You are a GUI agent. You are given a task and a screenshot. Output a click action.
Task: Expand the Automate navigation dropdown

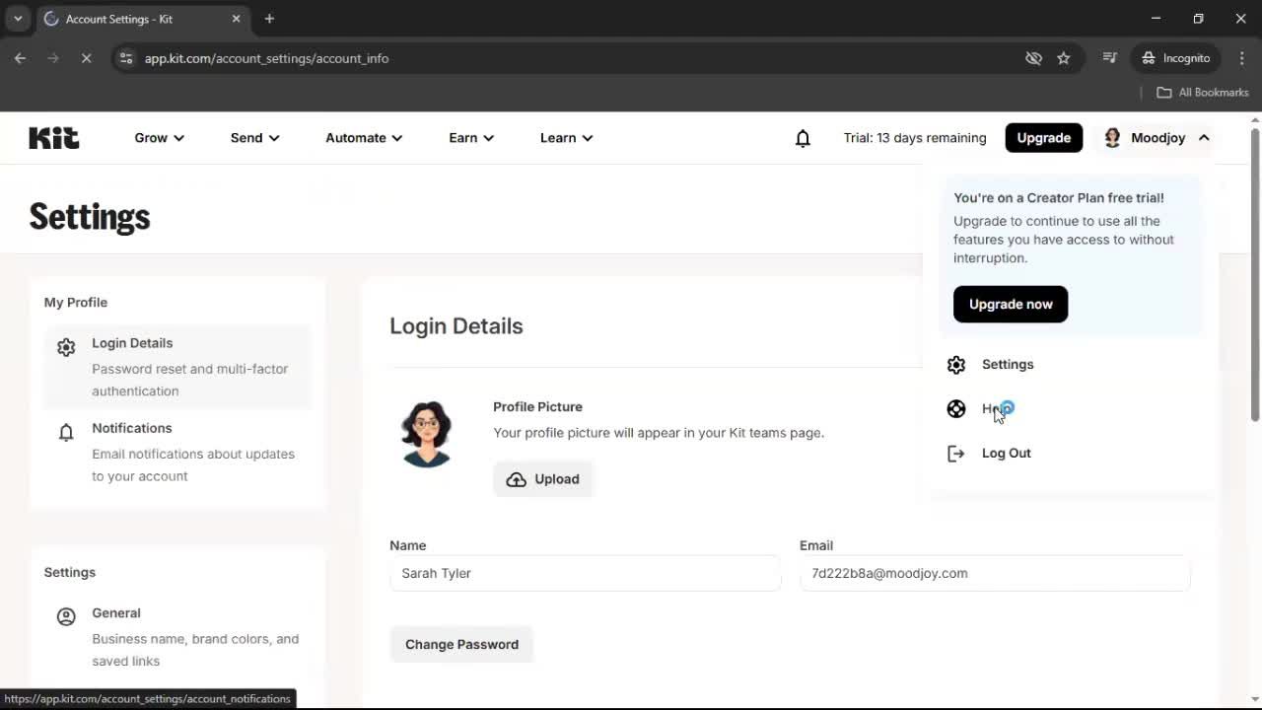click(x=363, y=138)
